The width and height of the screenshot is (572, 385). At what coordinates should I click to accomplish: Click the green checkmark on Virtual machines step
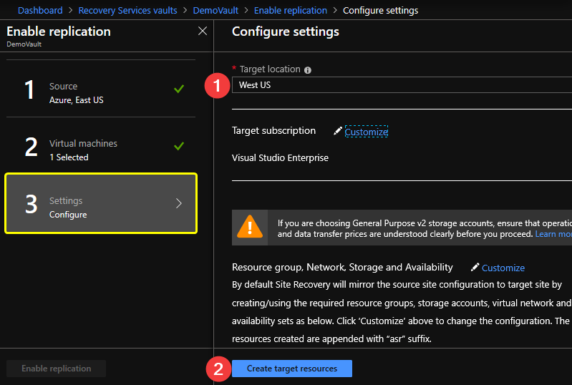pyautogui.click(x=179, y=146)
